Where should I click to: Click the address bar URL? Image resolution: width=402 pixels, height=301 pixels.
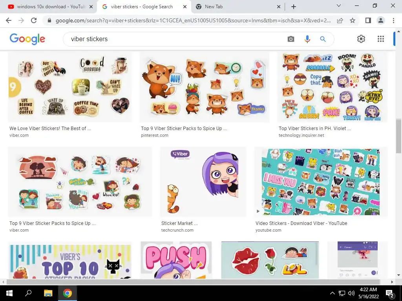pyautogui.click(x=193, y=20)
